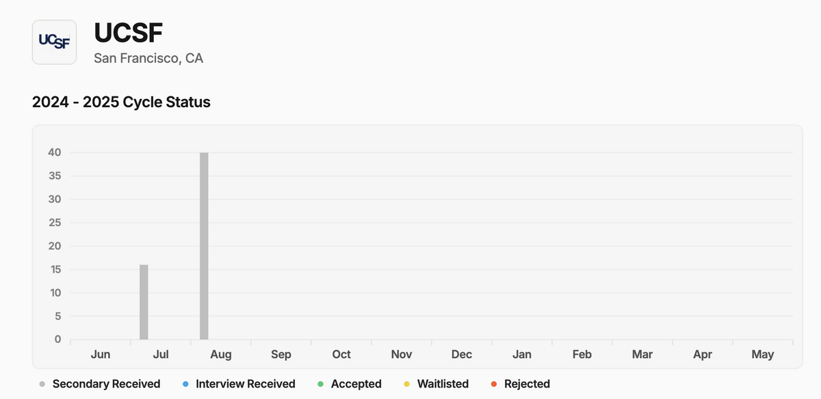Select the tall August bar at 40
This screenshot has width=821, height=399.
[x=204, y=246]
